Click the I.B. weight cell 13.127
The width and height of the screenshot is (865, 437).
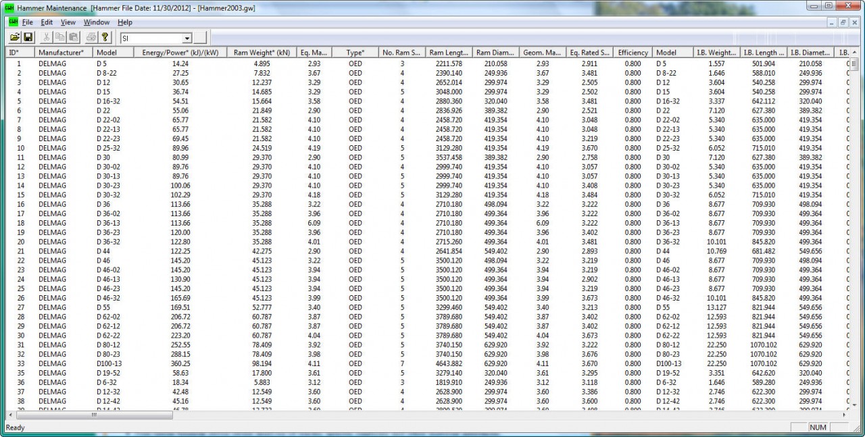click(x=716, y=307)
